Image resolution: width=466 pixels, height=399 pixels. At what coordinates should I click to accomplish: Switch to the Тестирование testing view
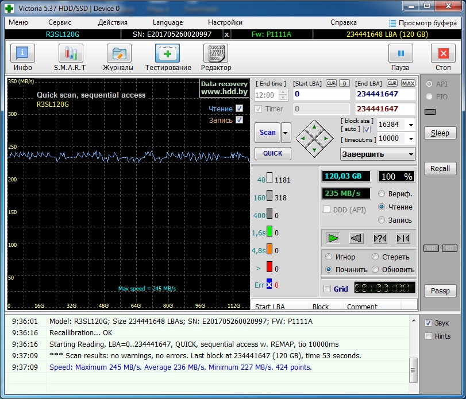tap(168, 57)
